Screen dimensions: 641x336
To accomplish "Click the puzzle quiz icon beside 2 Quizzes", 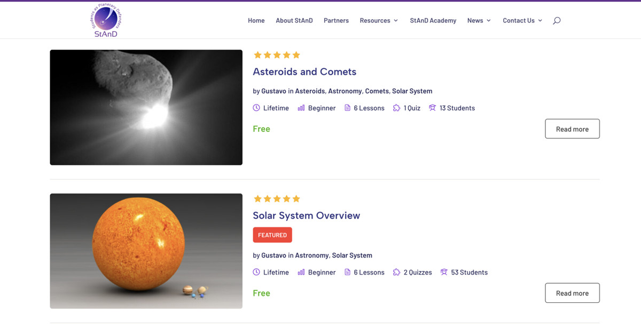I will coord(396,272).
